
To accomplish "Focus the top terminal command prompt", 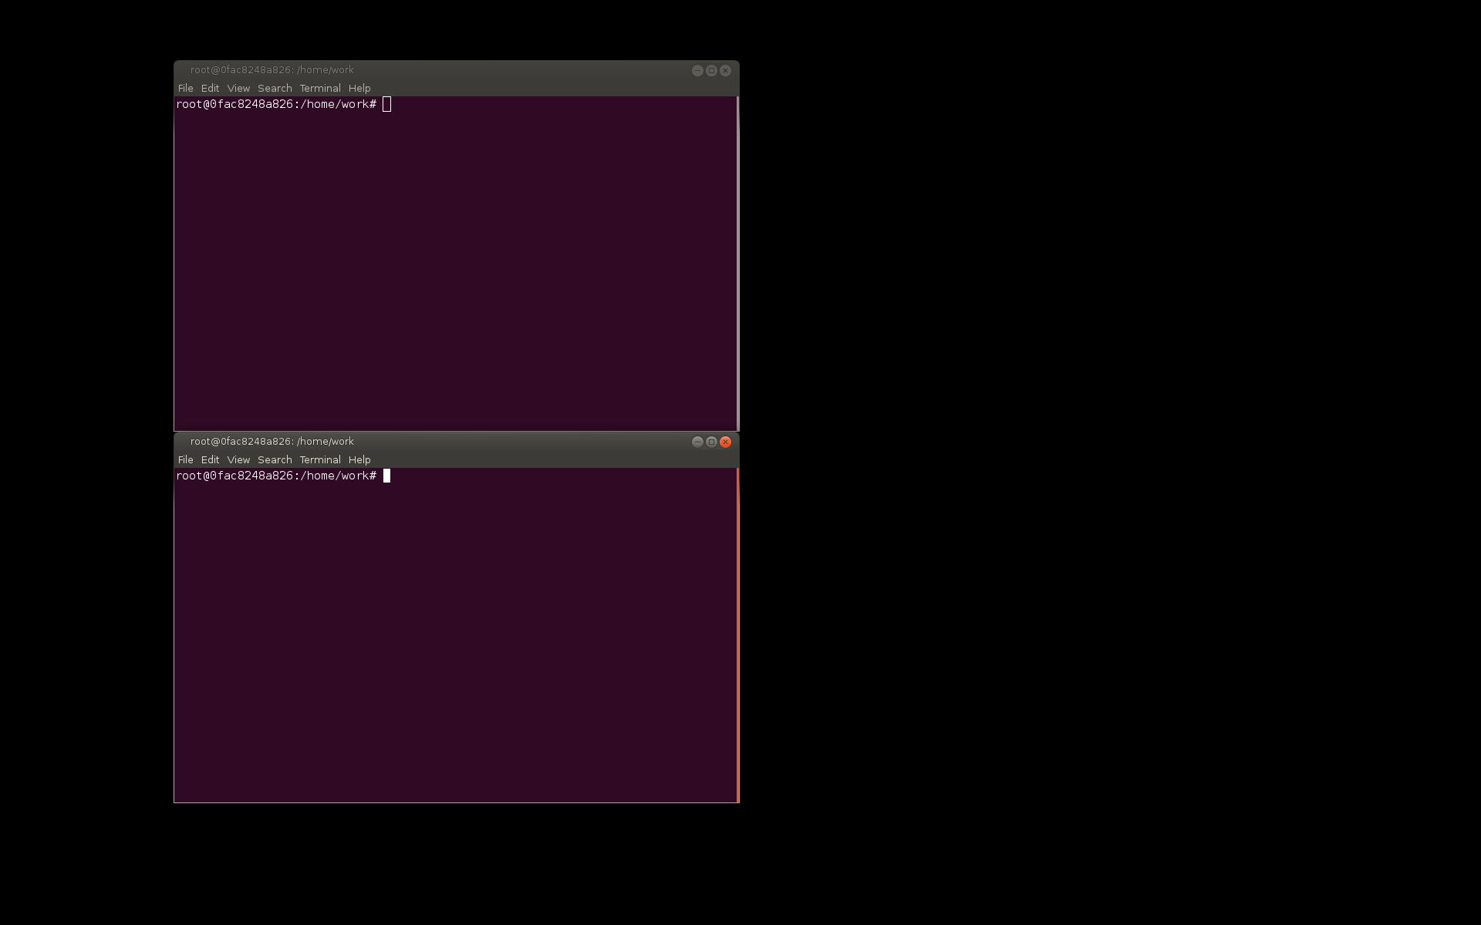I will pos(284,105).
